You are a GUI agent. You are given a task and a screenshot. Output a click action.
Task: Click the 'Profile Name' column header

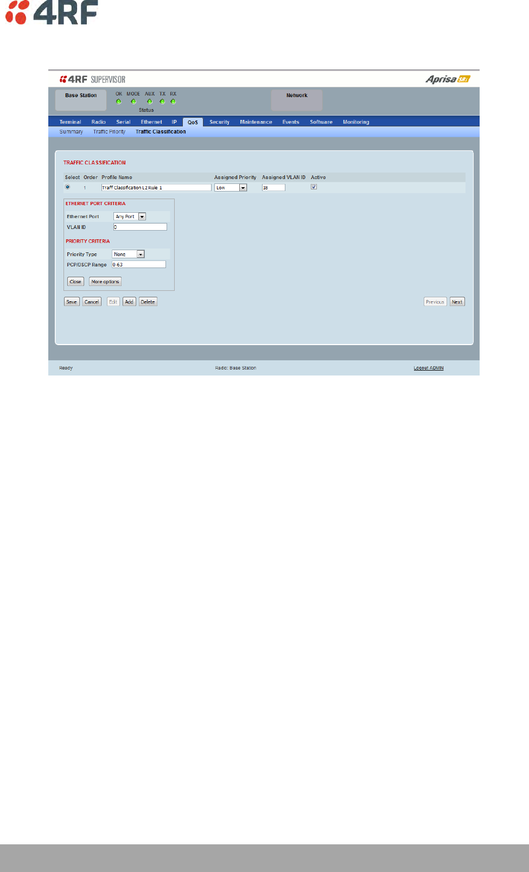(x=117, y=177)
